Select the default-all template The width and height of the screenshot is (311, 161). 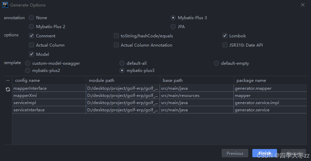pyautogui.click(x=122, y=63)
